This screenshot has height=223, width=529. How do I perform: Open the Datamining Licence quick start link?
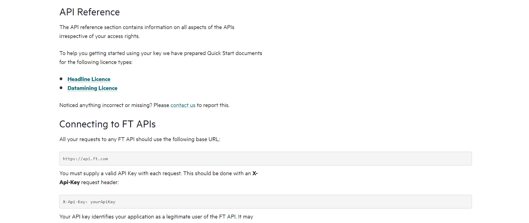point(92,88)
